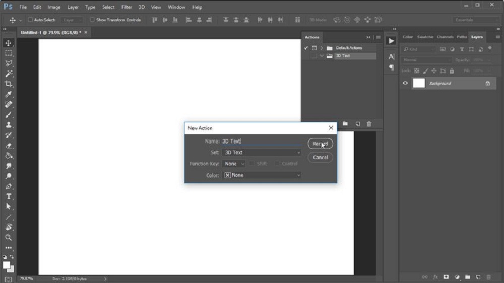
Task: Select the Zoom tool
Action: click(x=9, y=237)
